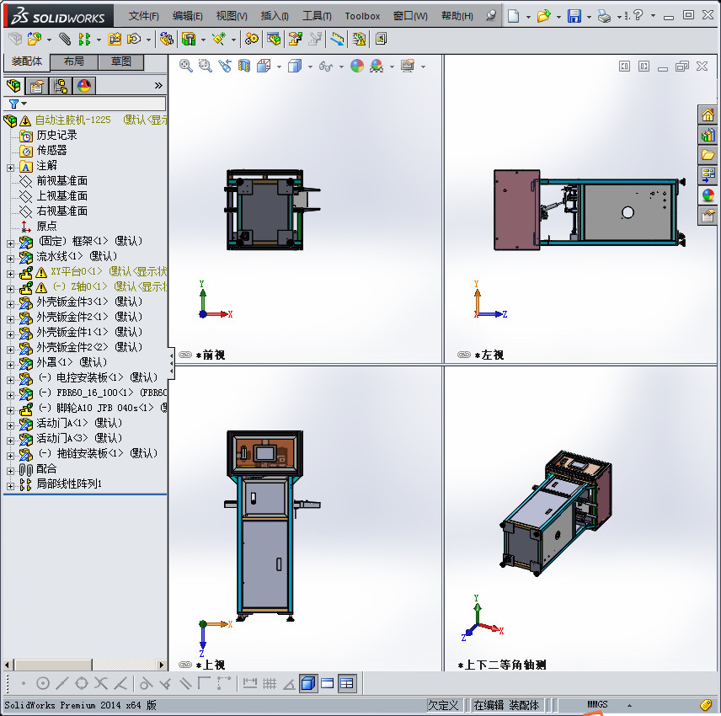Open the Display Style dropdown arrow
This screenshot has width=721, height=716.
[x=310, y=67]
